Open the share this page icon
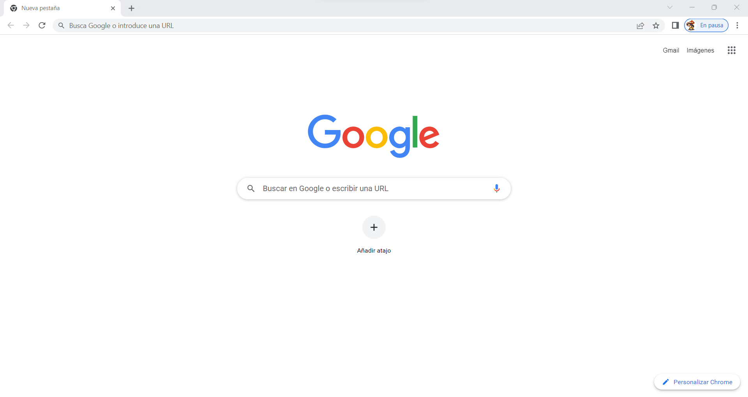Viewport: 748px width, 397px height. pos(640,25)
